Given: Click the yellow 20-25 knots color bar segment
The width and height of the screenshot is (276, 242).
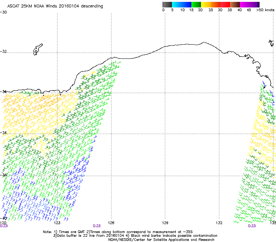Looking at the screenshot, I should click(x=206, y=4).
